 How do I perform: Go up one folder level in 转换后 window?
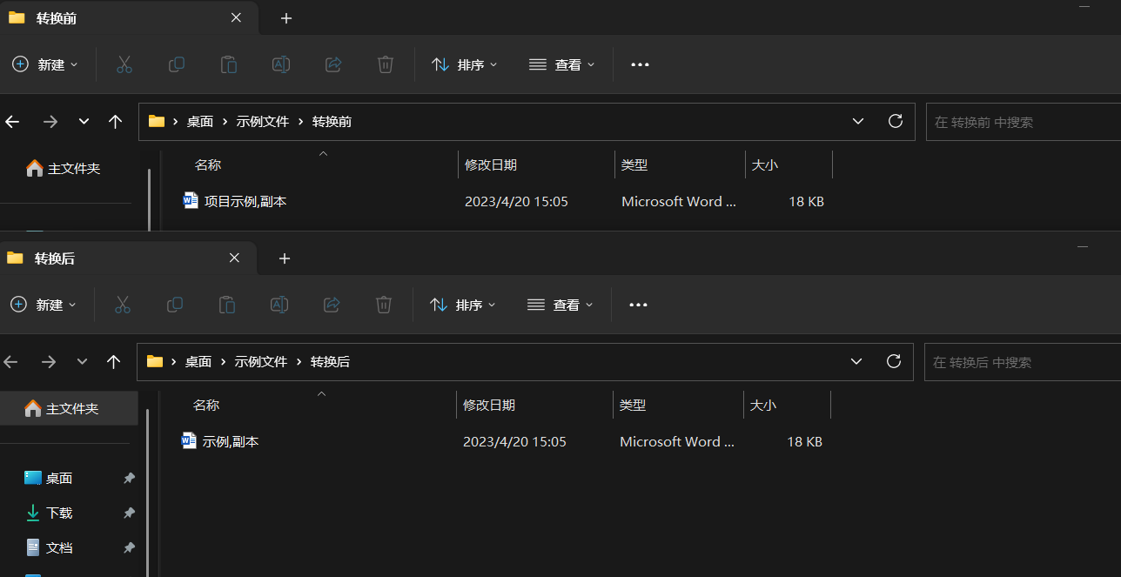pyautogui.click(x=113, y=362)
